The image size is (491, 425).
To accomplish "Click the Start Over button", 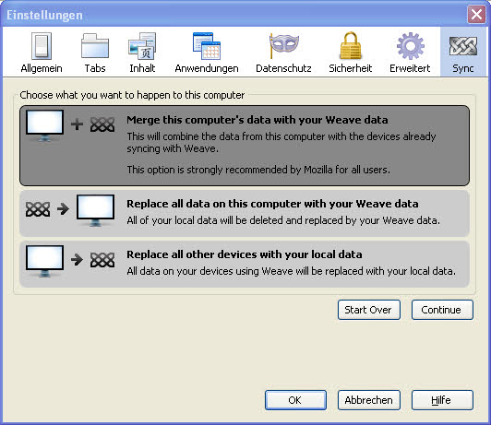I will pyautogui.click(x=369, y=310).
